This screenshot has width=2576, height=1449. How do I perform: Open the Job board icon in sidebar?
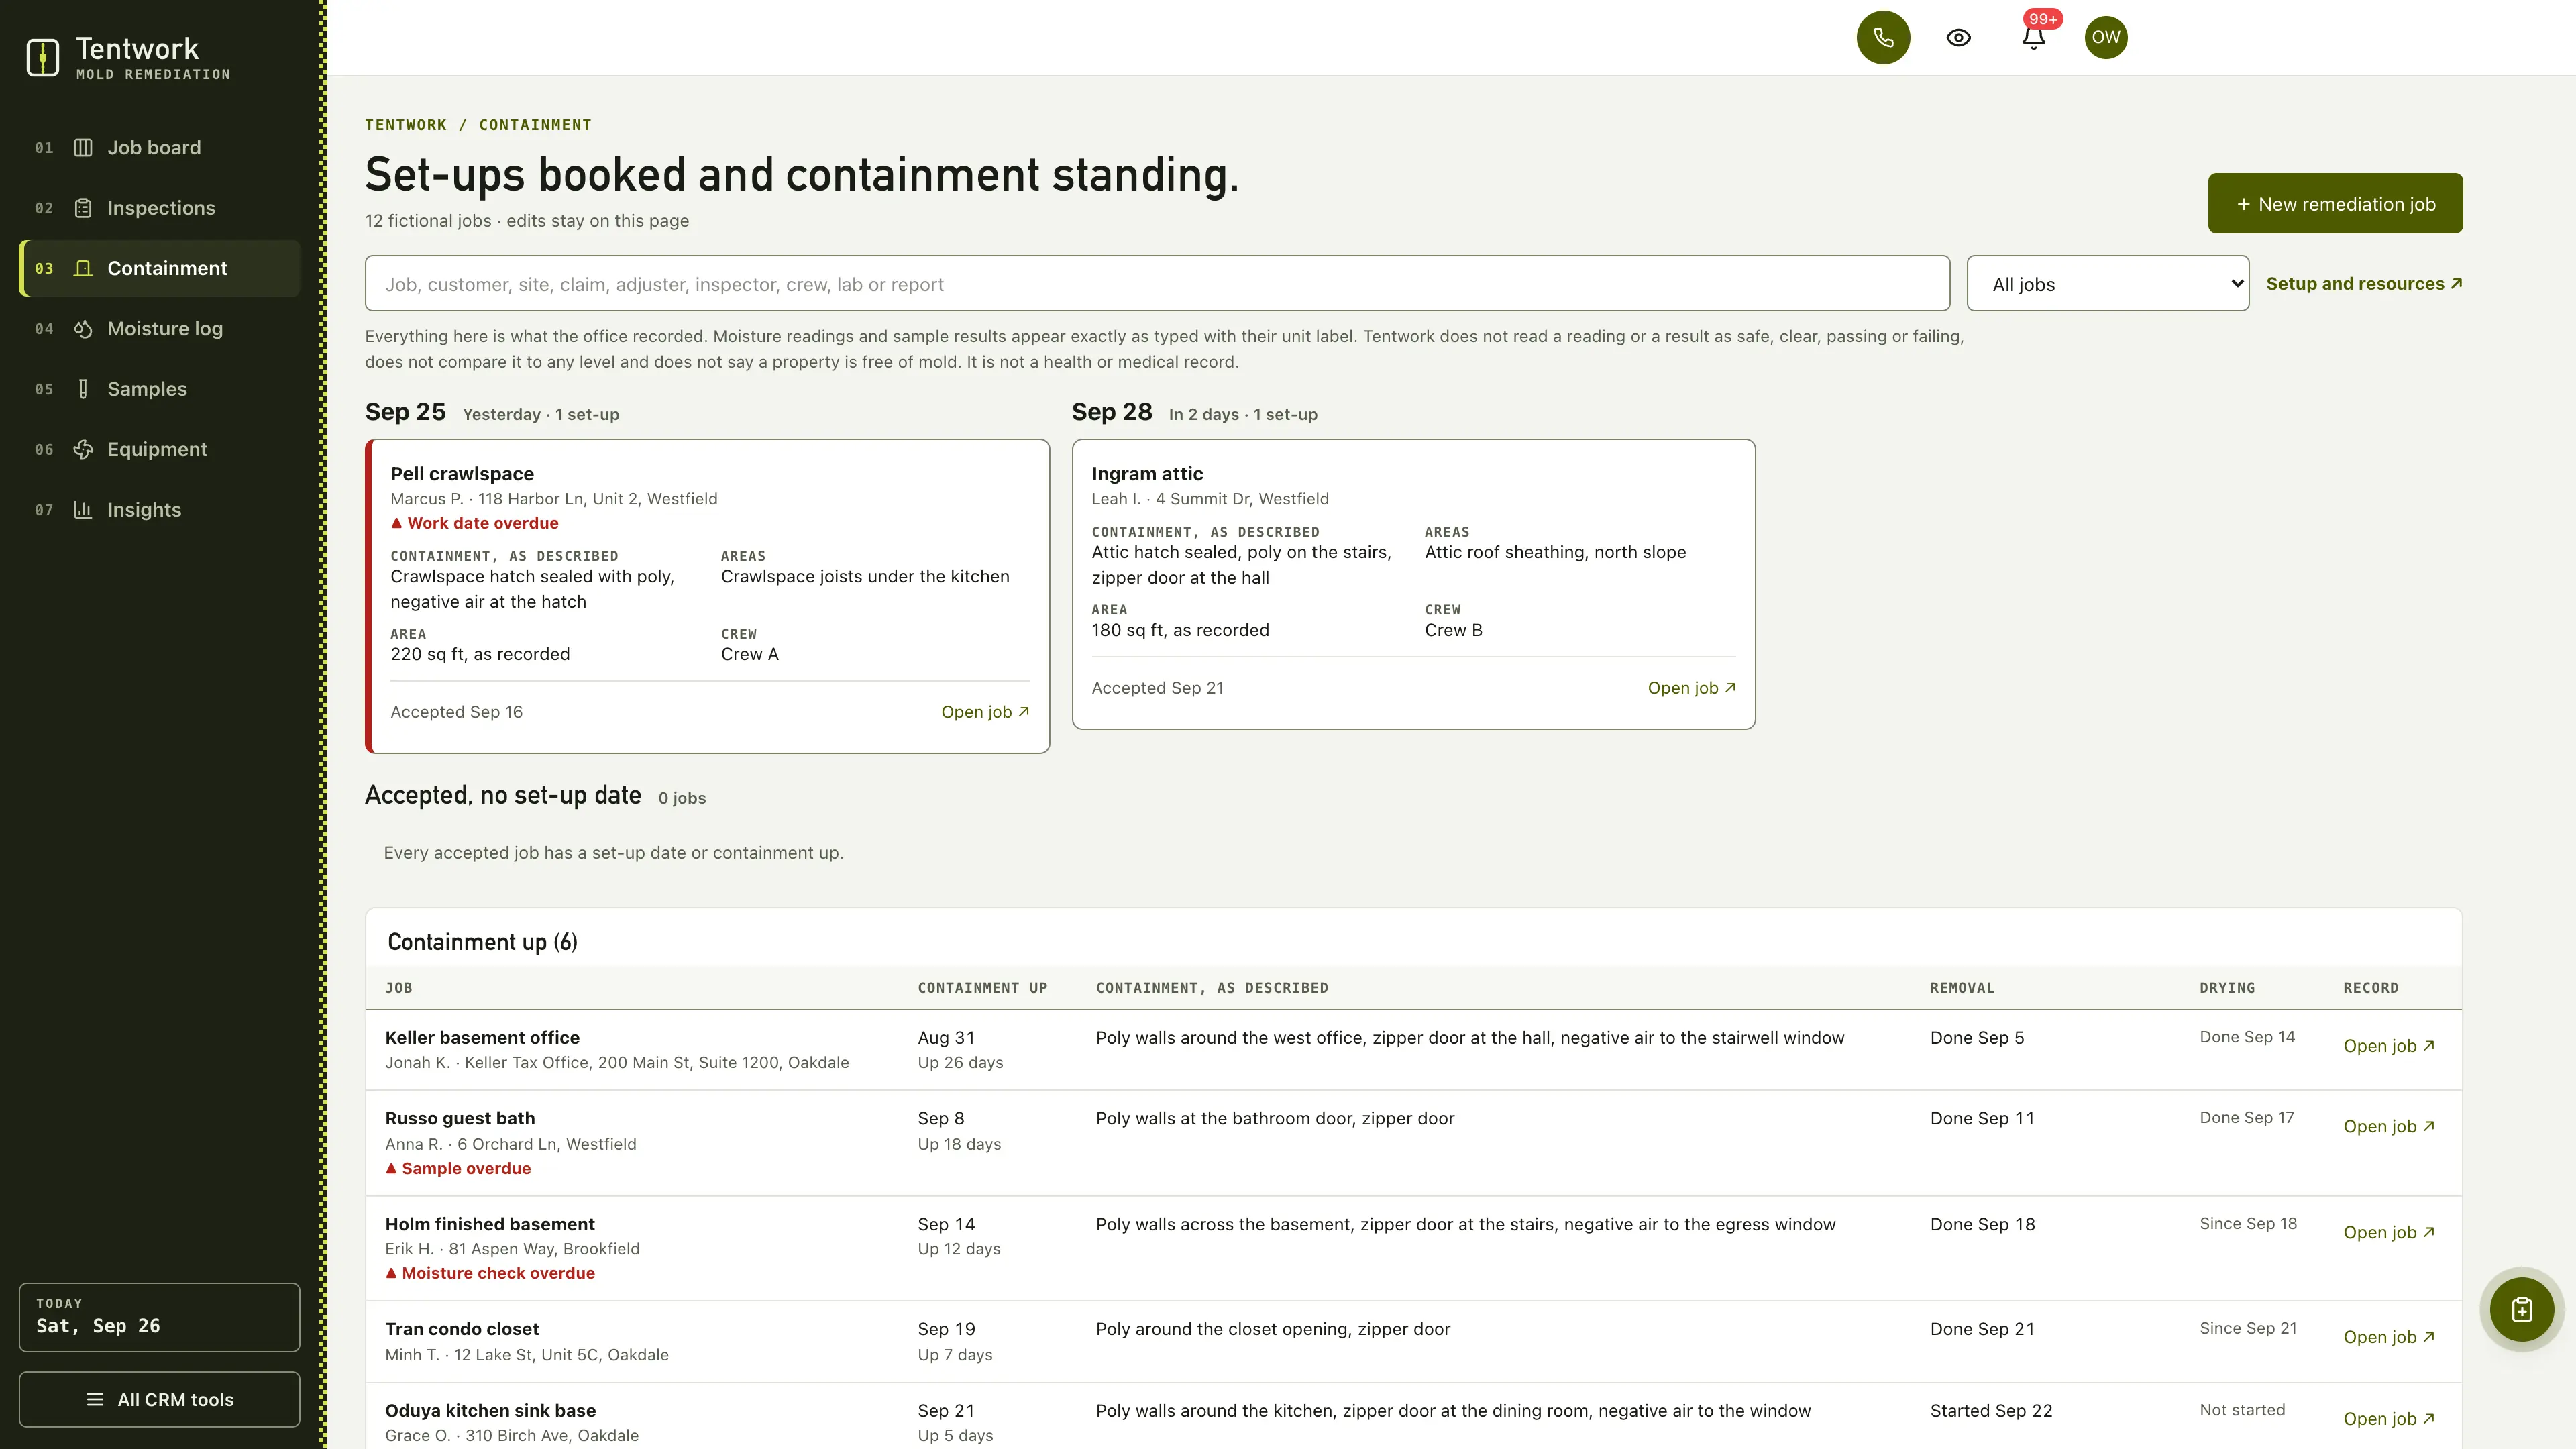(83, 148)
